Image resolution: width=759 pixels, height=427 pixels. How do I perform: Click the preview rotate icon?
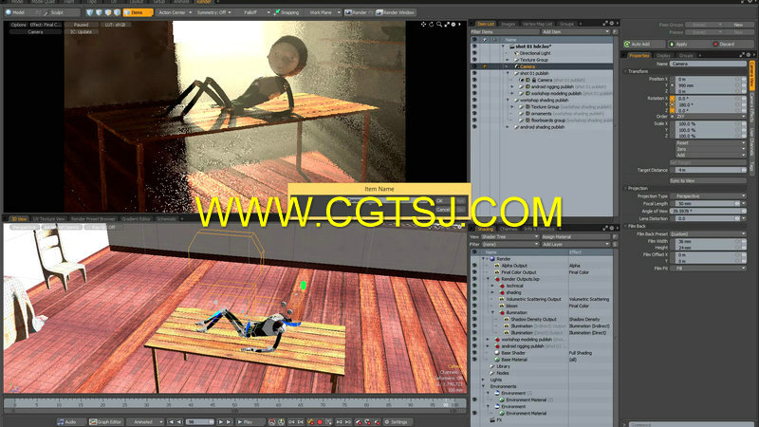coord(432,25)
